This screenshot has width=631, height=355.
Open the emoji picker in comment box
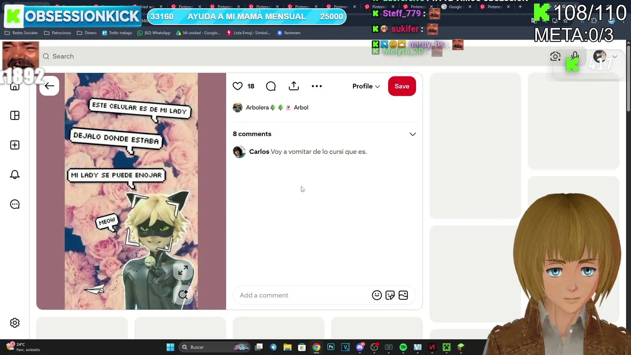coord(377,295)
